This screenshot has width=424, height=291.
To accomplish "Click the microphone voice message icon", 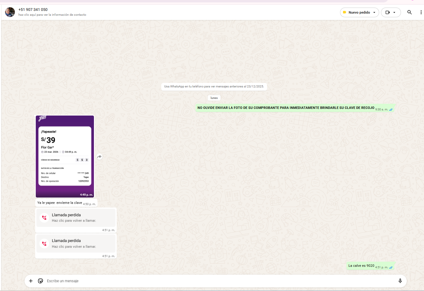I will [400, 281].
